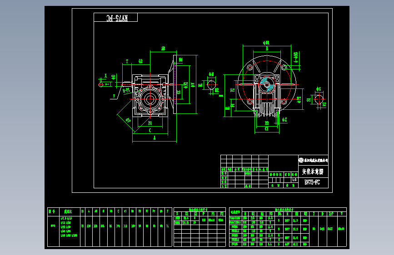Select dimension label G2 above the side view

click(x=140, y=61)
